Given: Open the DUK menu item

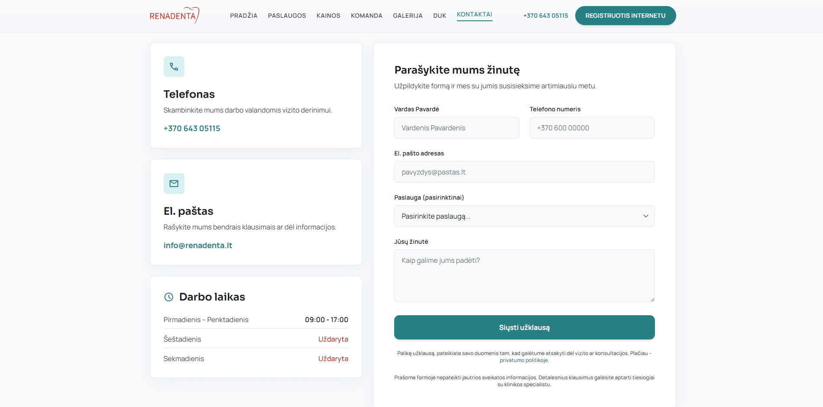Looking at the screenshot, I should [440, 16].
